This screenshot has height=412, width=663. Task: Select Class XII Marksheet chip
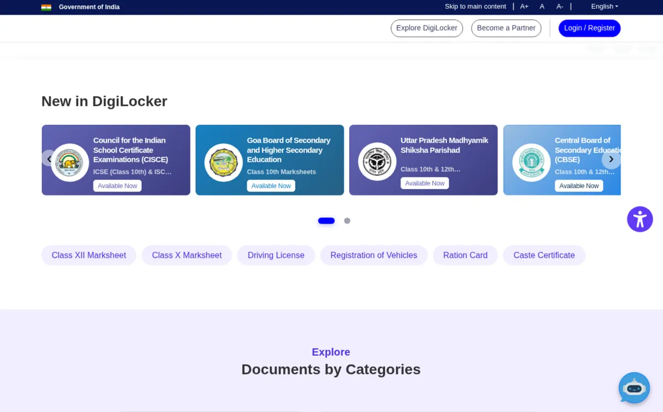89,255
